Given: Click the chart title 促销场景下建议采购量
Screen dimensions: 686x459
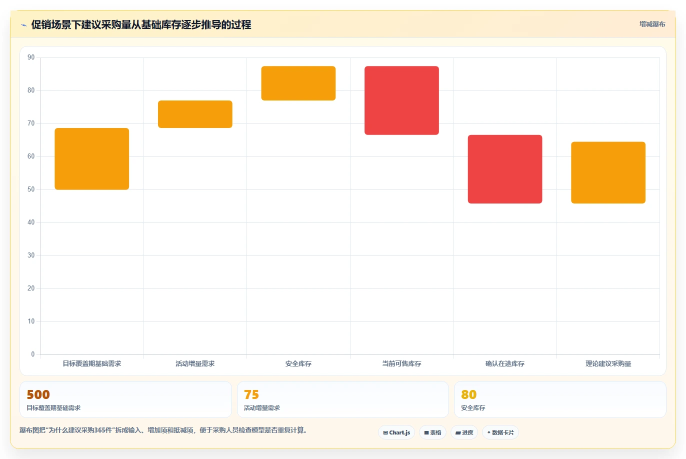Looking at the screenshot, I should (141, 24).
